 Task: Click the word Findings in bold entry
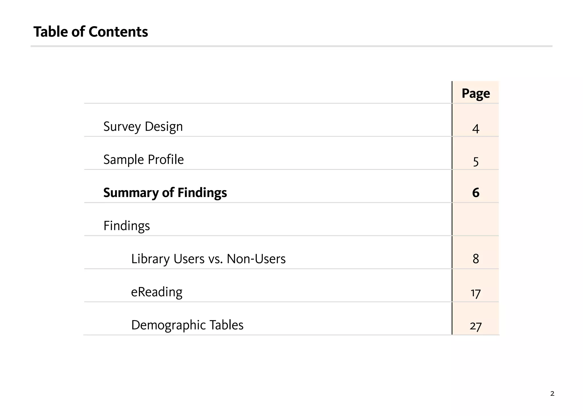[202, 193]
